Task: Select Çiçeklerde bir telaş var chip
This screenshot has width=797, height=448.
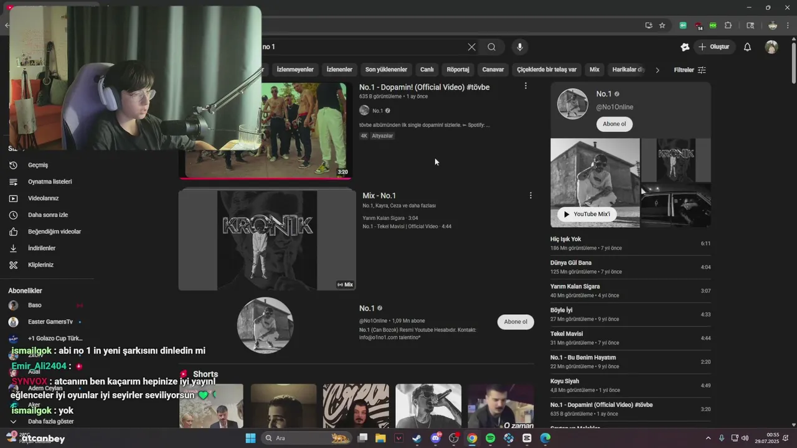Action: pyautogui.click(x=547, y=70)
